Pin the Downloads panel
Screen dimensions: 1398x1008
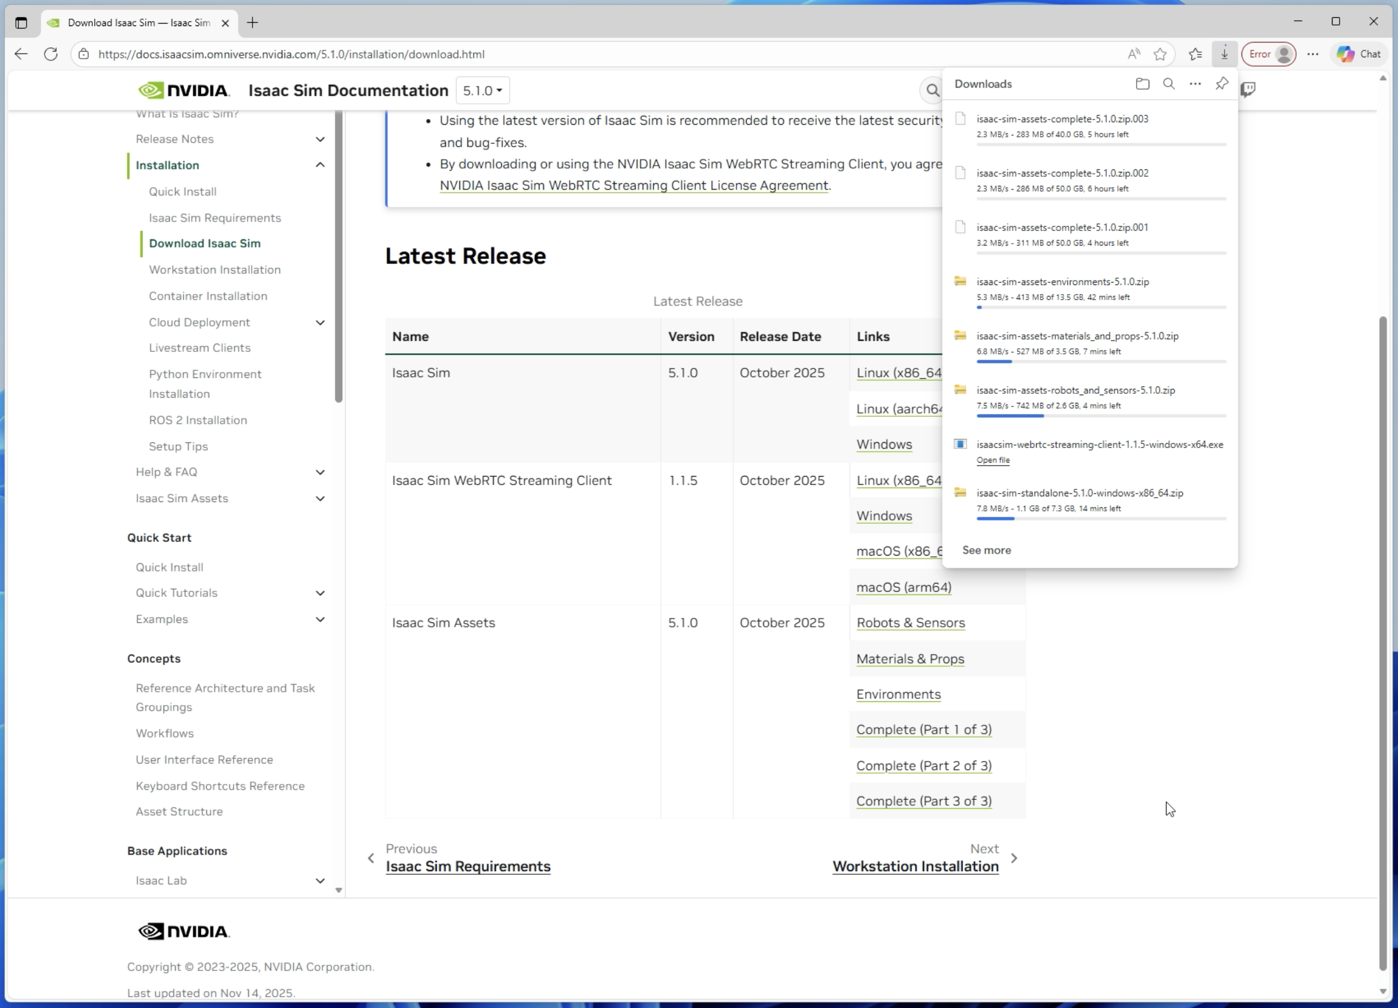click(1221, 84)
